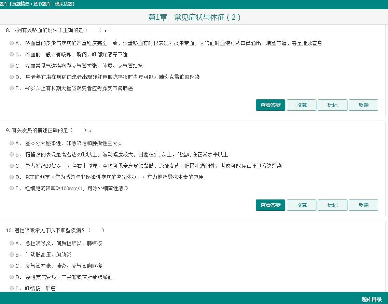Choose option C 支气管扩张 in question 10
388x304 pixels.
pyautogui.click(x=12, y=266)
